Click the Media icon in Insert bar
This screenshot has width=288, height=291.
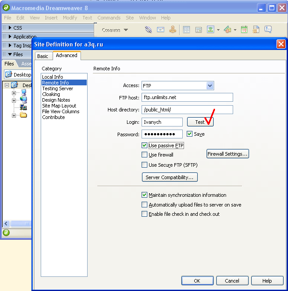[x=227, y=30]
